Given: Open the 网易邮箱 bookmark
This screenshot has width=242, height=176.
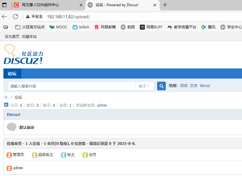Looking at the screenshot, I should [x=105, y=27].
